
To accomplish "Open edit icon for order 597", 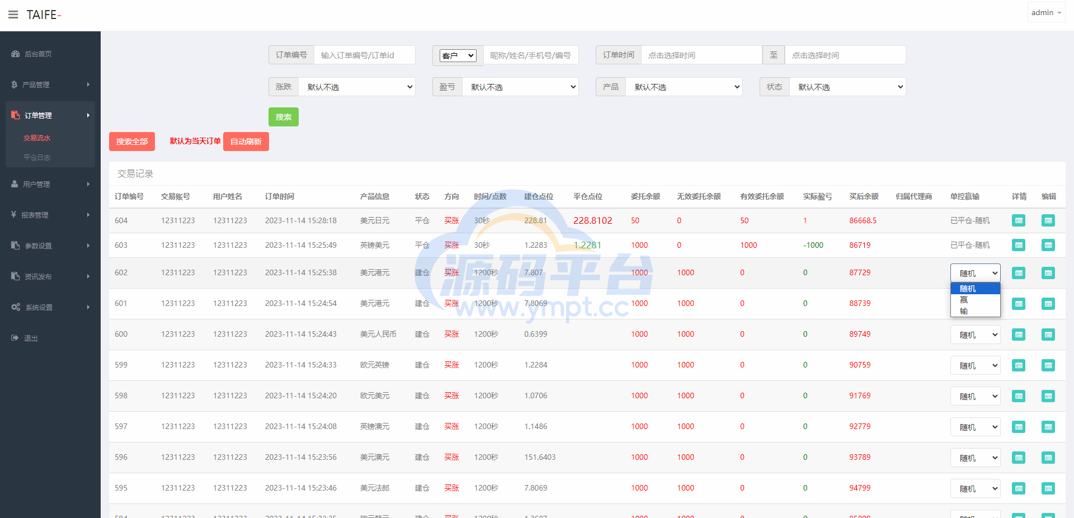I will pyautogui.click(x=1048, y=427).
